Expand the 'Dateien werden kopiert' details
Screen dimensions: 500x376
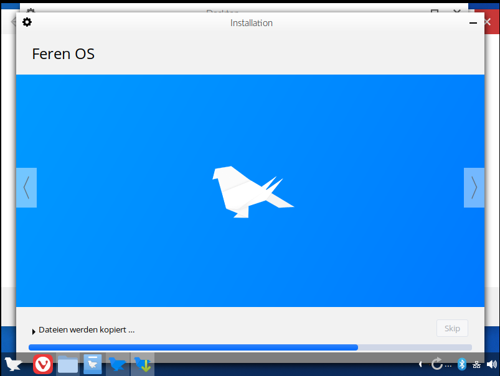[x=34, y=331]
